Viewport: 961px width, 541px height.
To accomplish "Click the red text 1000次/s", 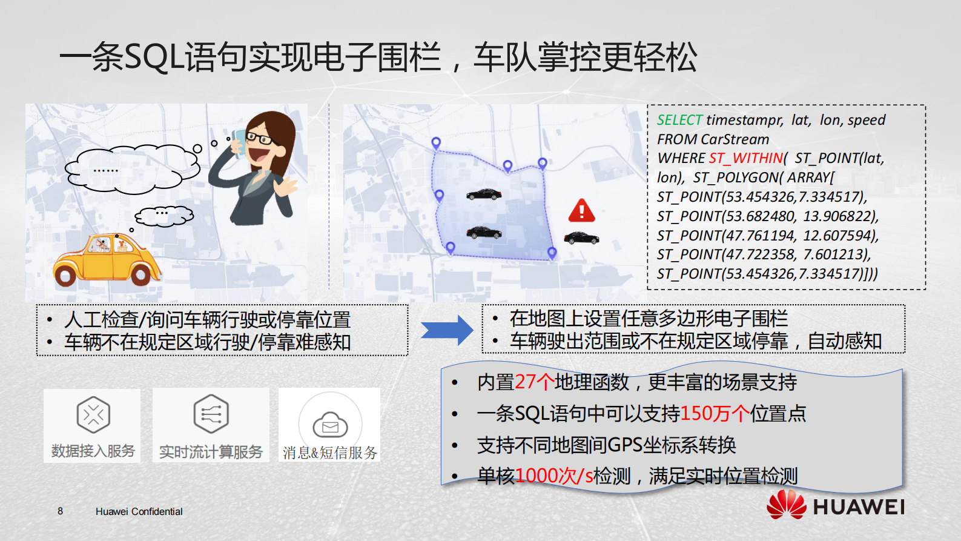I will coord(553,476).
